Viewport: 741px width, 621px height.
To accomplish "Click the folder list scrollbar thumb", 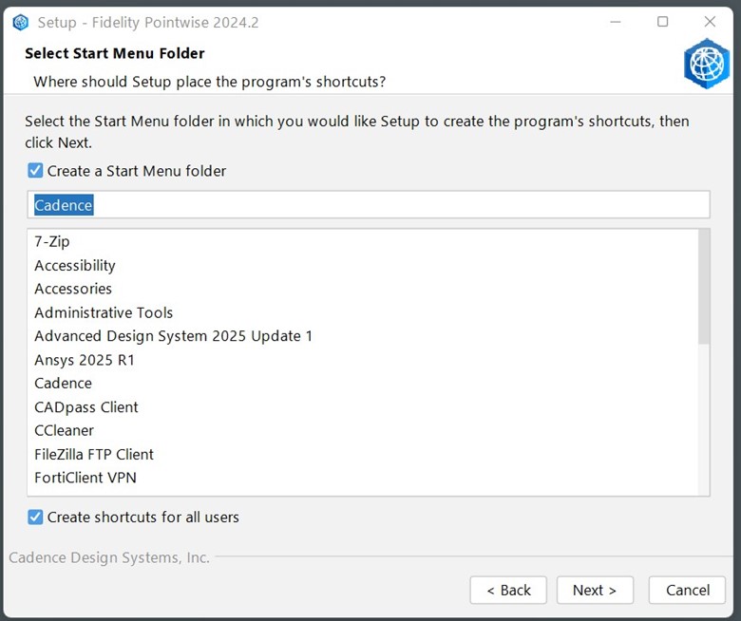I will tap(704, 287).
